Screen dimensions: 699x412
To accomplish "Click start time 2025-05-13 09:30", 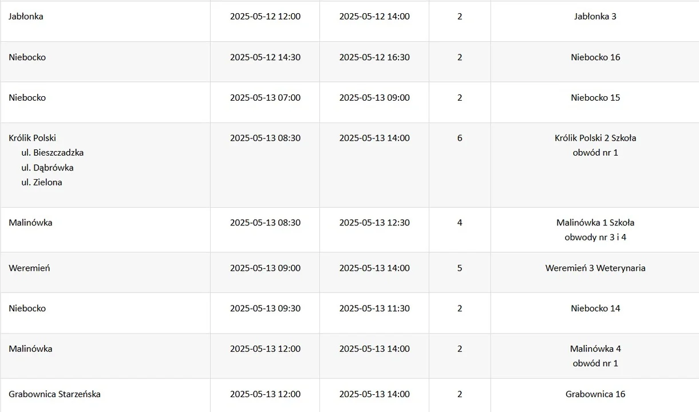I will [265, 308].
